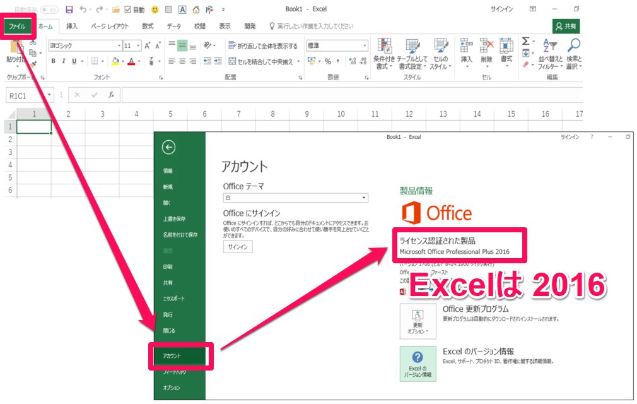Apply percent style to the cell
The width and height of the screenshot is (637, 404).
click(328, 61)
